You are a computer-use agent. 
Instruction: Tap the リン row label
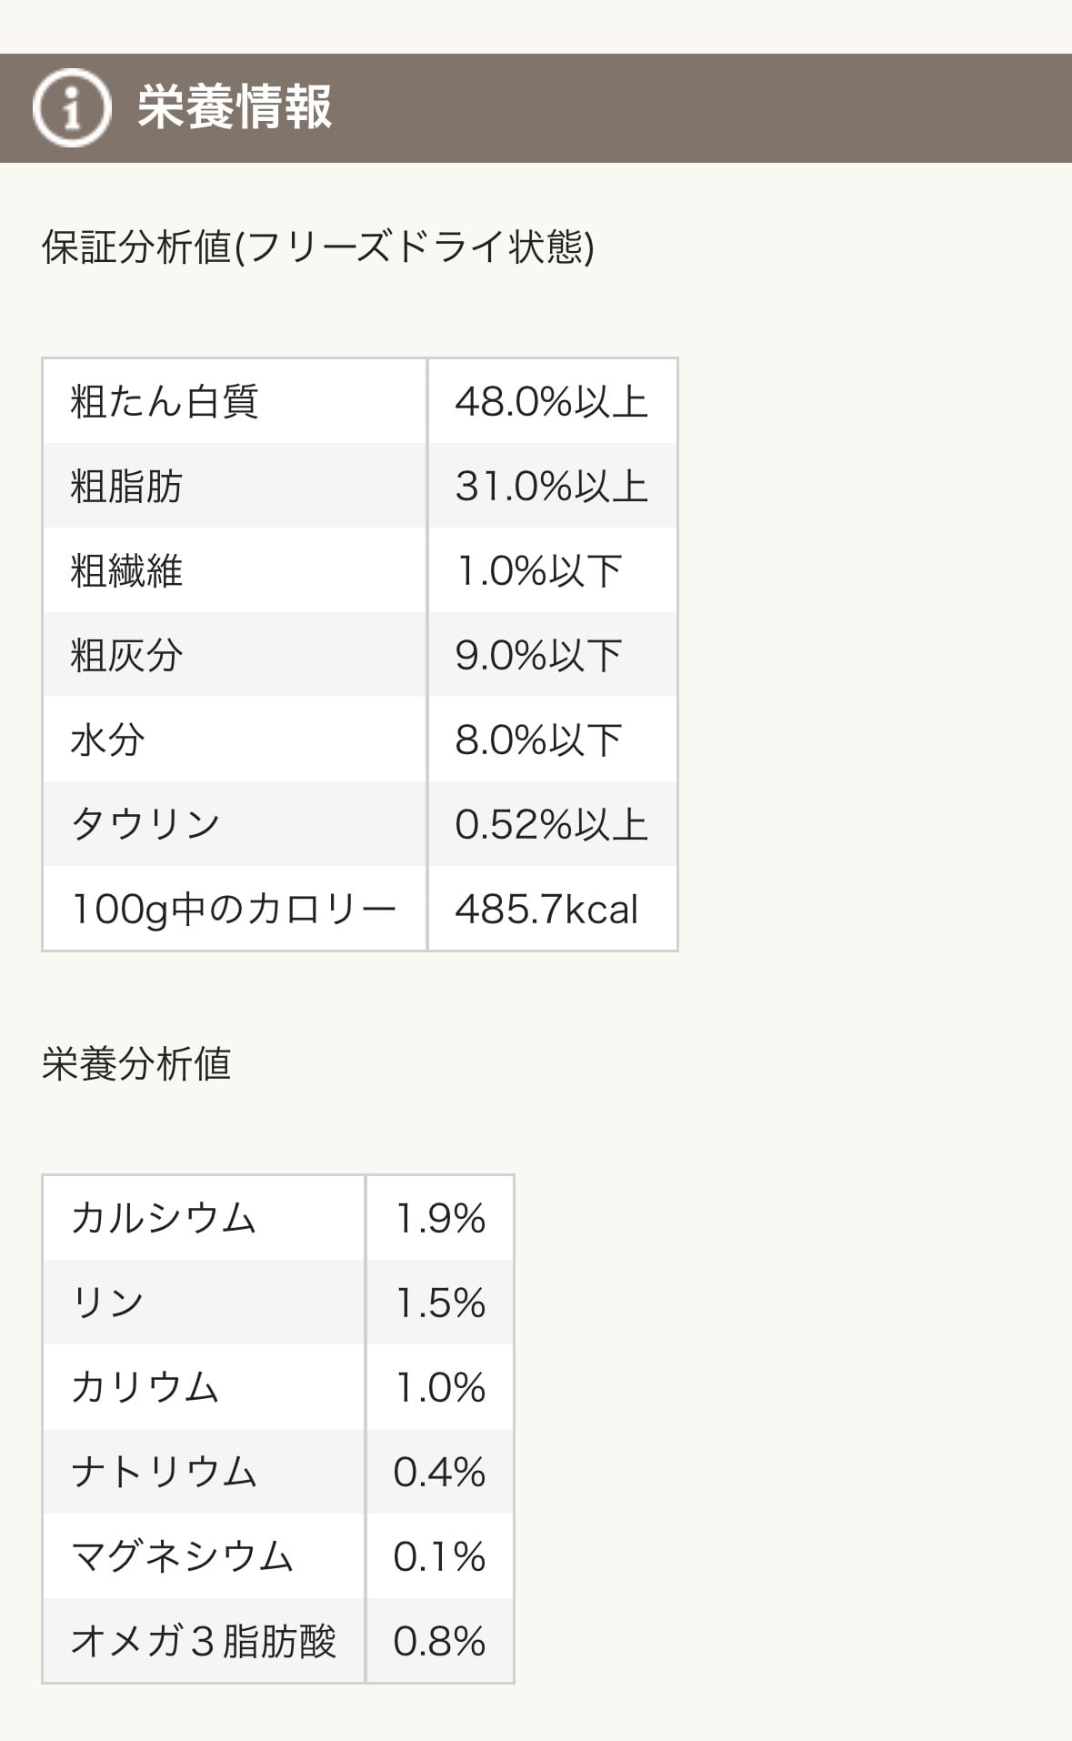(x=107, y=1303)
